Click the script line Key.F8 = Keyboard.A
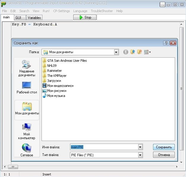This screenshot has height=177, width=186. coord(34,24)
